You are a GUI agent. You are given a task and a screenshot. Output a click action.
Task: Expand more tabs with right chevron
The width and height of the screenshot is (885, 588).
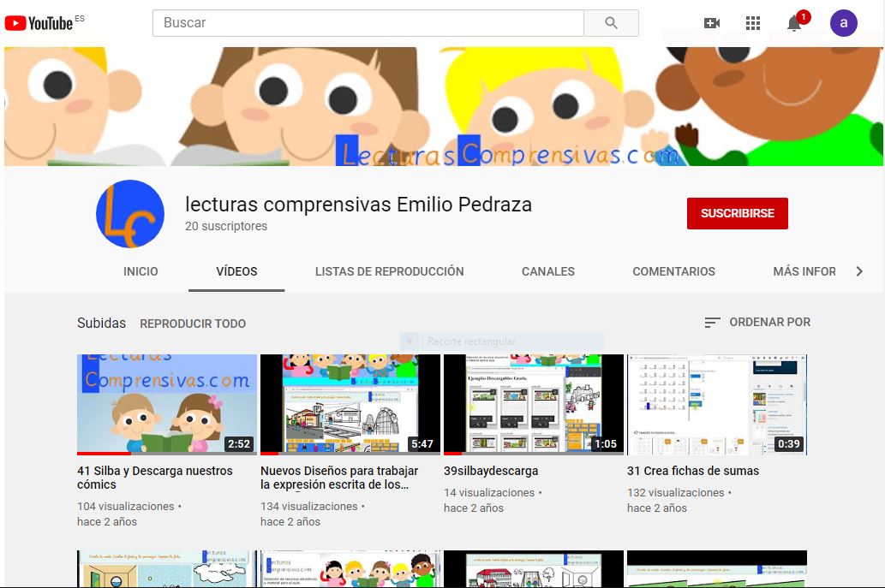859,271
